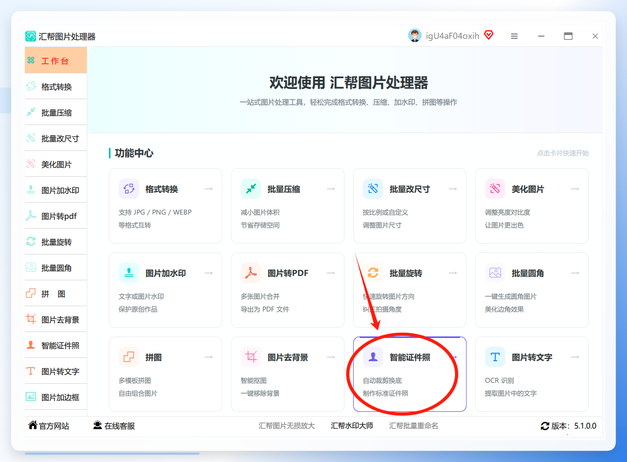Click the user avatar in the title bar
The height and width of the screenshot is (462, 627).
coord(415,36)
